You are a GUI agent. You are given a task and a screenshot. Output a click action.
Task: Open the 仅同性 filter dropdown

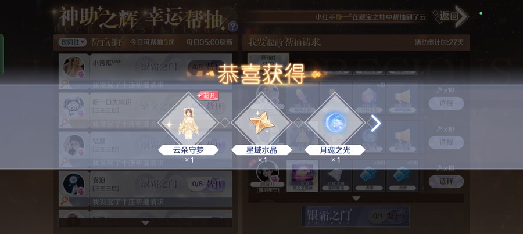(x=73, y=42)
